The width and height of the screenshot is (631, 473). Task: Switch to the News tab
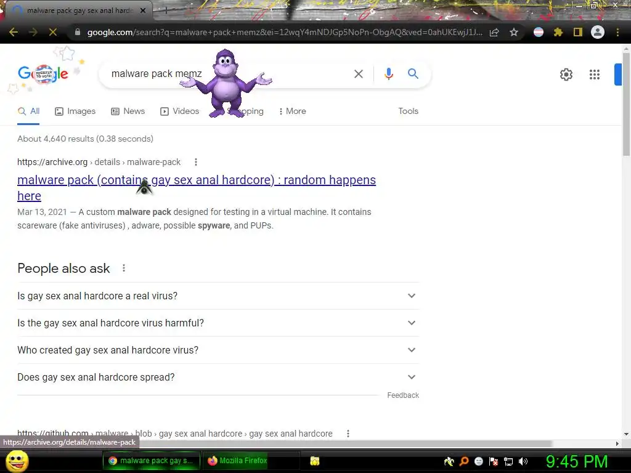(128, 111)
